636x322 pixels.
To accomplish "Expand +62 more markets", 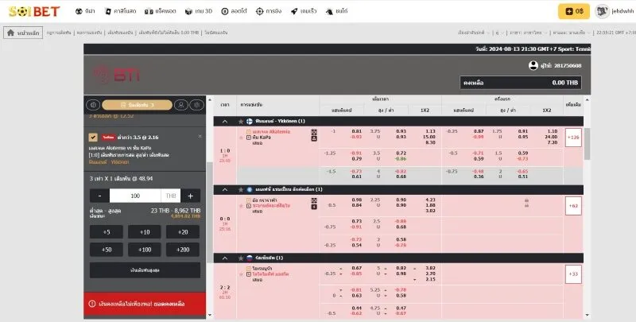I will [x=573, y=206].
